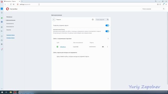Open the Opera main menu logo
This screenshot has width=168, height=94.
click(x=2, y=2)
